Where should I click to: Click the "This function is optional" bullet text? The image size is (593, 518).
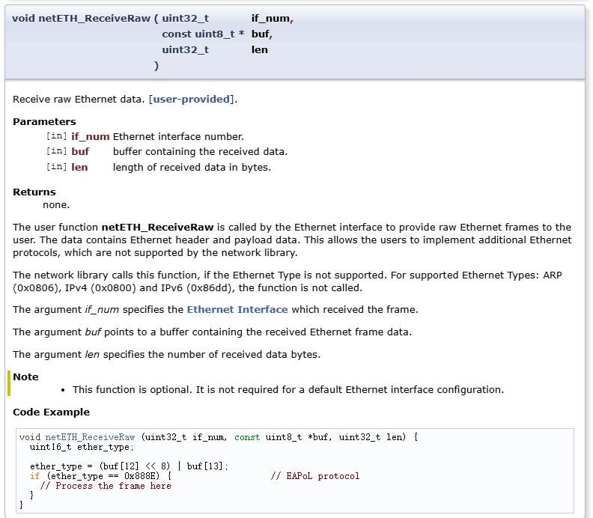coord(288,389)
